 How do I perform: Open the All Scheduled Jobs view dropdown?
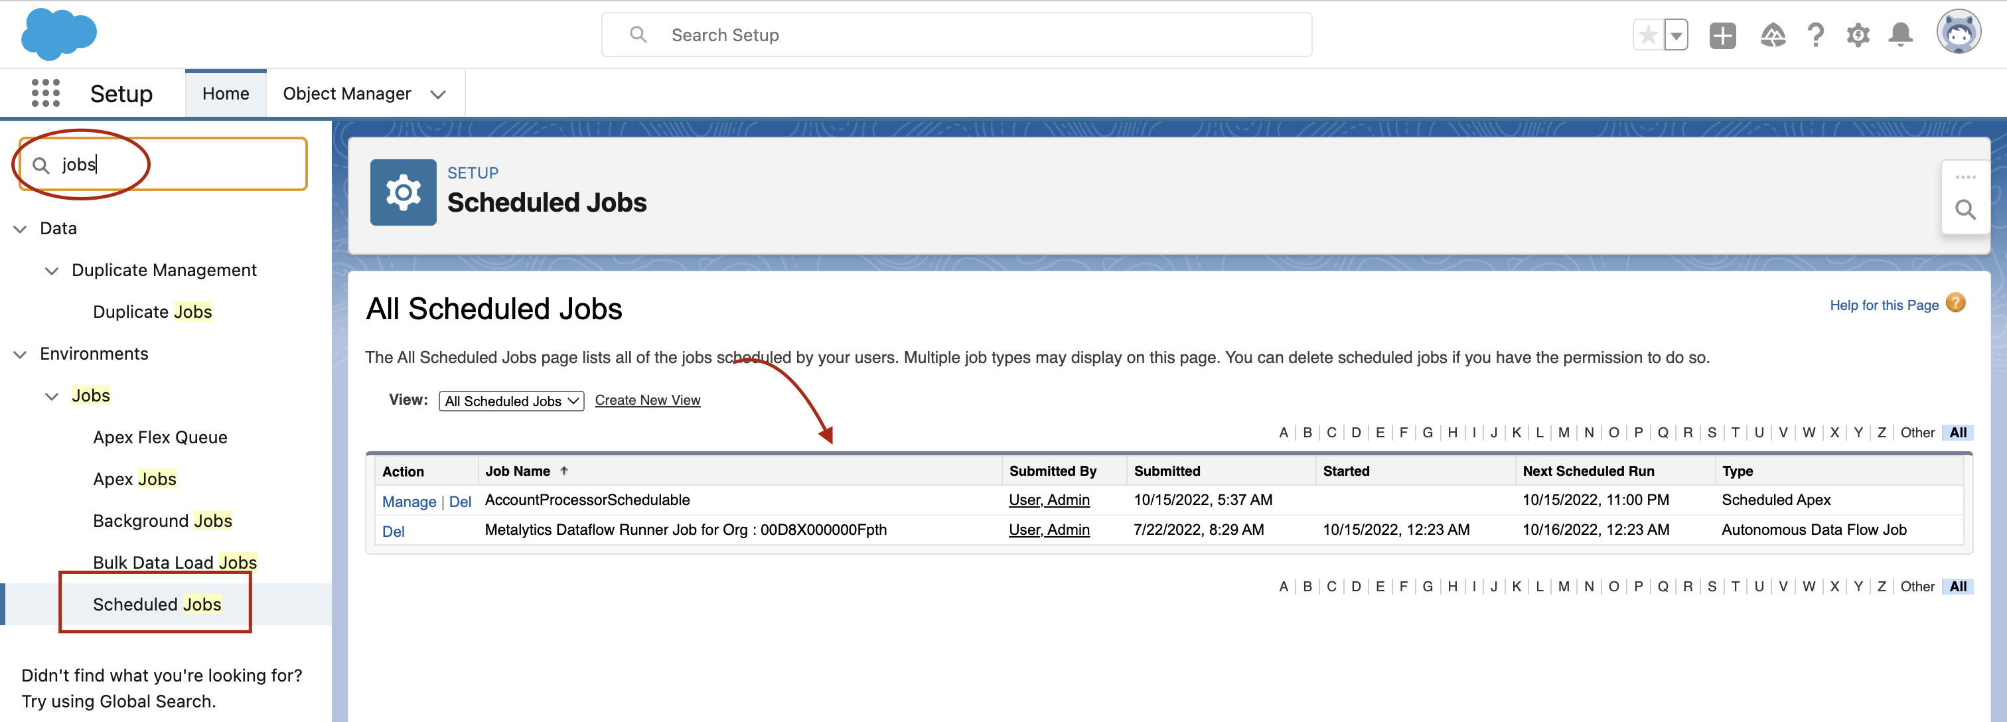511,400
